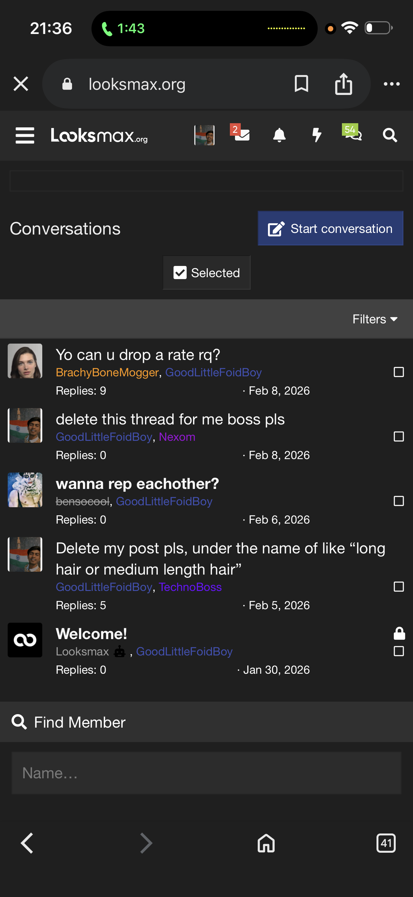Open the chat bubbles icon with 54 badge

click(352, 134)
